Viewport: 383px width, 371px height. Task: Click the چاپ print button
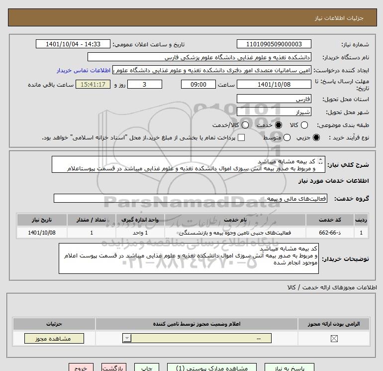point(147,368)
